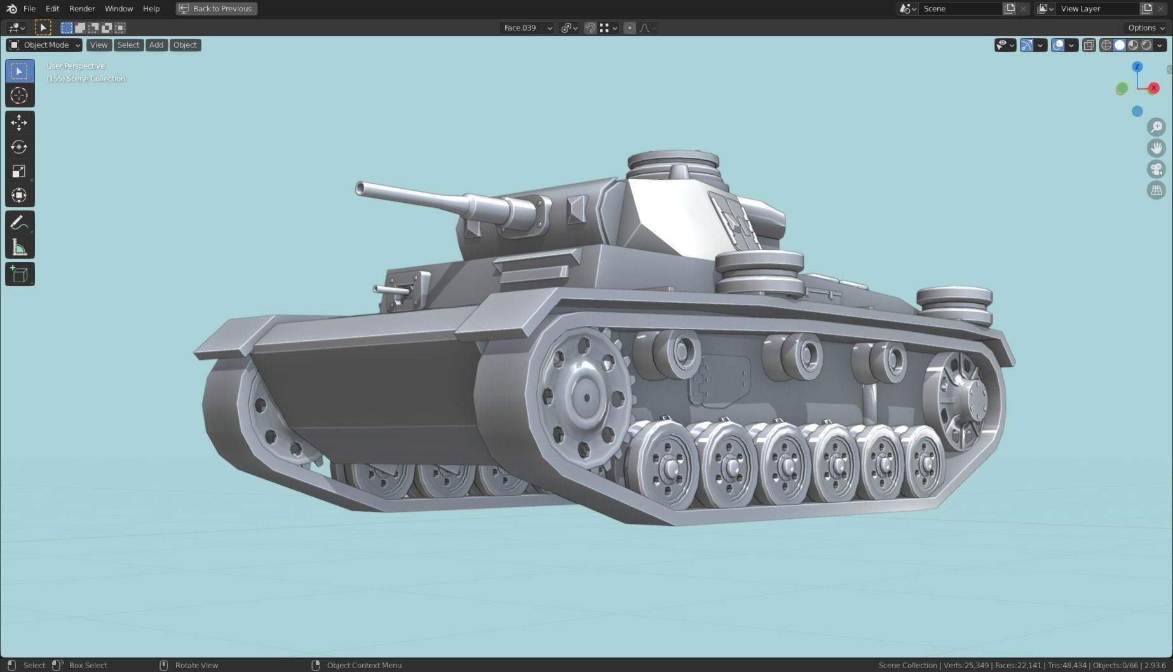1173x672 pixels.
Task: Open the pivot point dropdown
Action: tap(569, 27)
